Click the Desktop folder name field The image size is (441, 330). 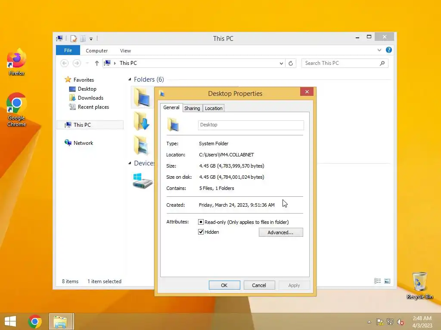(251, 125)
